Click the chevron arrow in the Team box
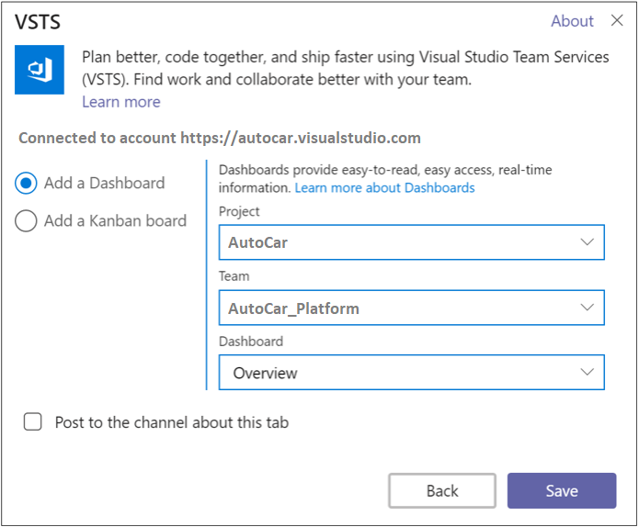This screenshot has width=639, height=527. (588, 308)
